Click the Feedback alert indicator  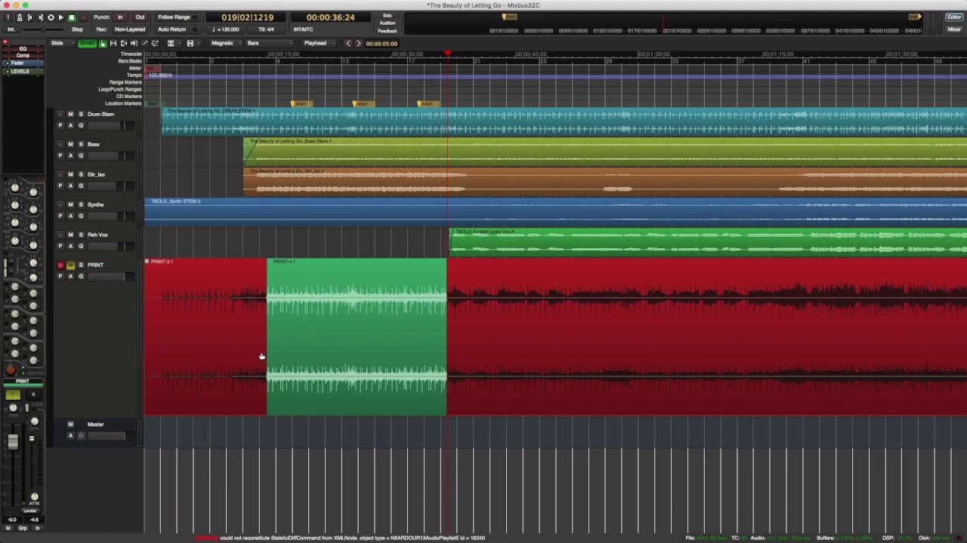click(388, 31)
